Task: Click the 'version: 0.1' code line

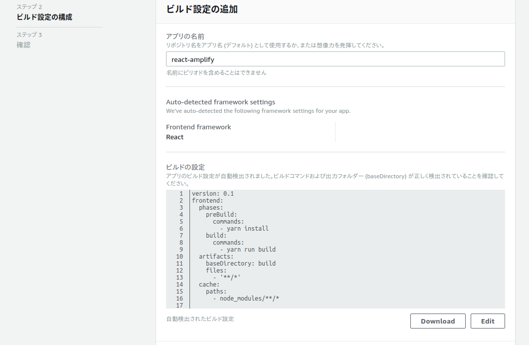Action: point(212,194)
